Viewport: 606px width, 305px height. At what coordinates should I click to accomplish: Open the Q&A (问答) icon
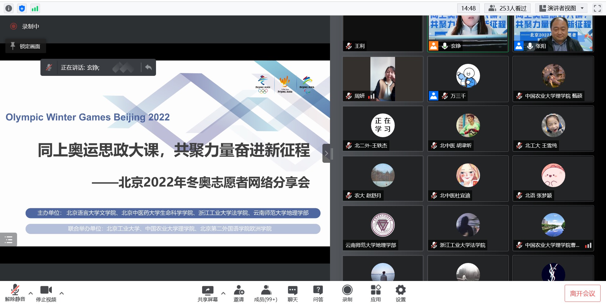click(x=318, y=293)
